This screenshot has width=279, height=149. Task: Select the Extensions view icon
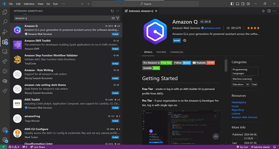click(5, 42)
